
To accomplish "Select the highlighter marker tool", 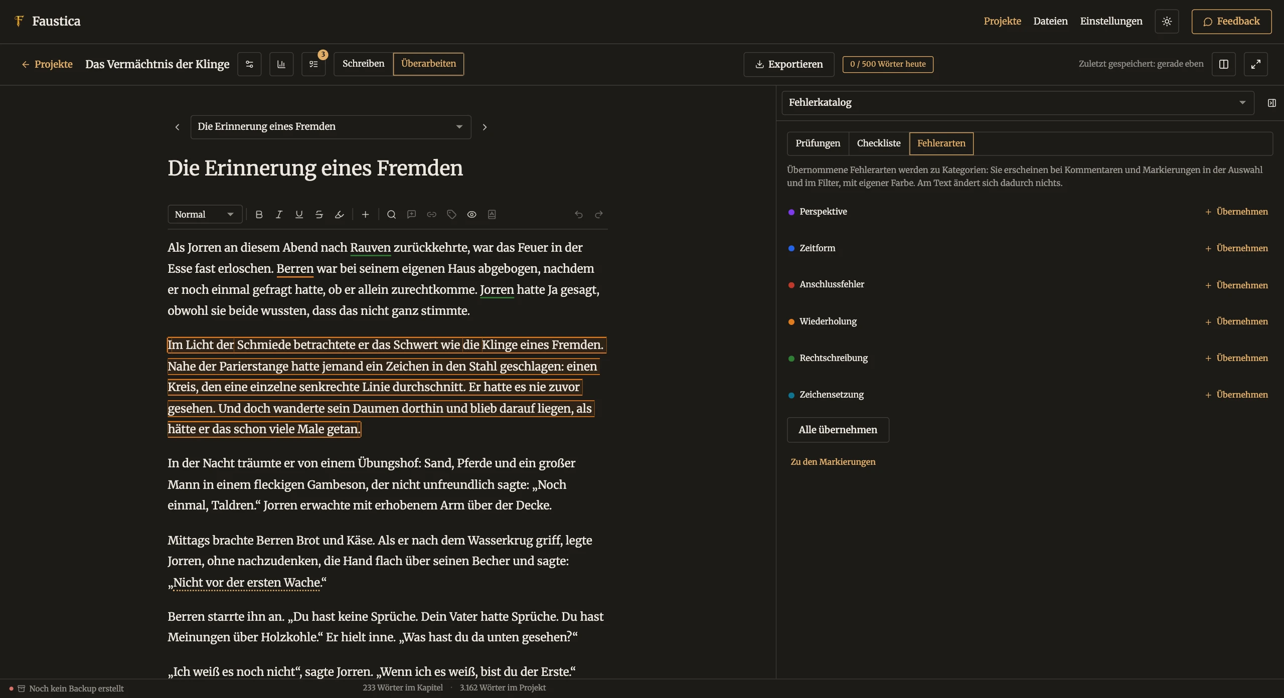I will (339, 215).
